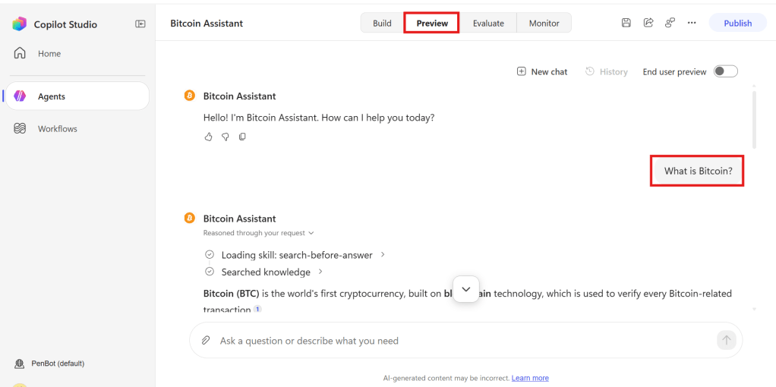This screenshot has width=776, height=387.
Task: Copy the greeting message text
Action: (x=242, y=137)
